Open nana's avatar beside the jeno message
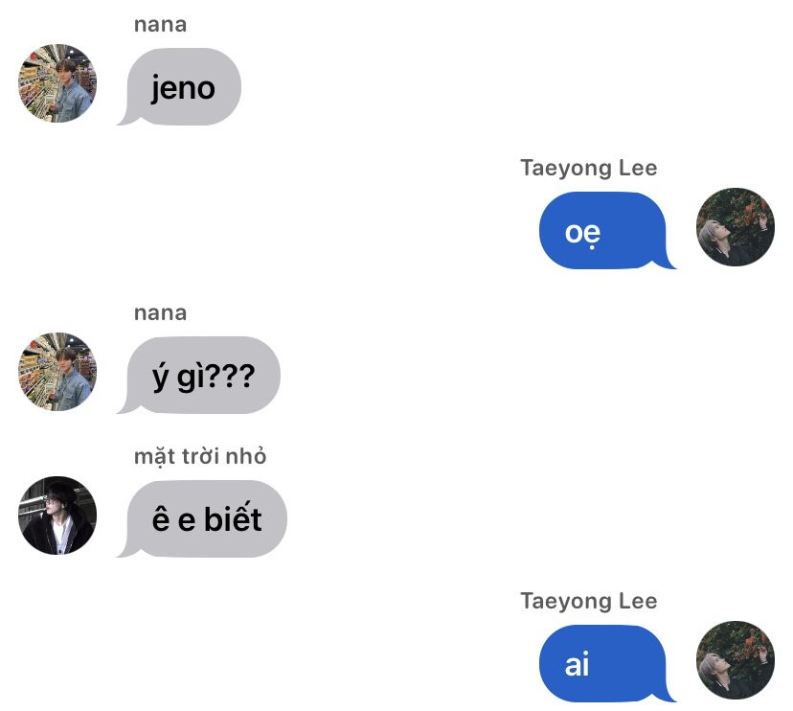 click(x=57, y=83)
